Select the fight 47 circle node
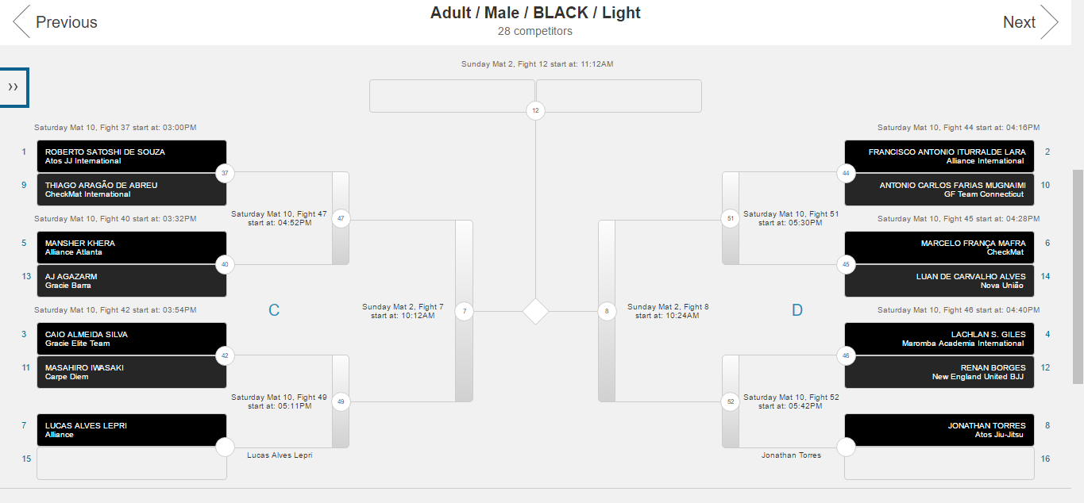The height and width of the screenshot is (503, 1084). pyautogui.click(x=341, y=218)
